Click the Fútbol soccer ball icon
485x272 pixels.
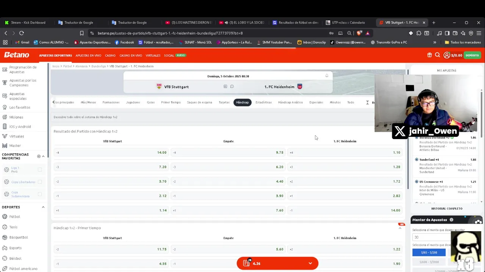pyautogui.click(x=5, y=216)
